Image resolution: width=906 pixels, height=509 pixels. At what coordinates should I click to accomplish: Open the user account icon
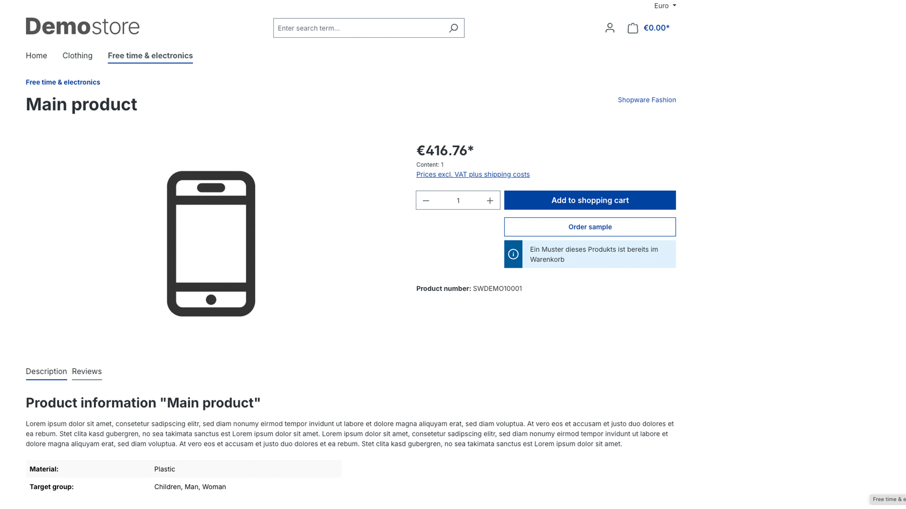610,28
